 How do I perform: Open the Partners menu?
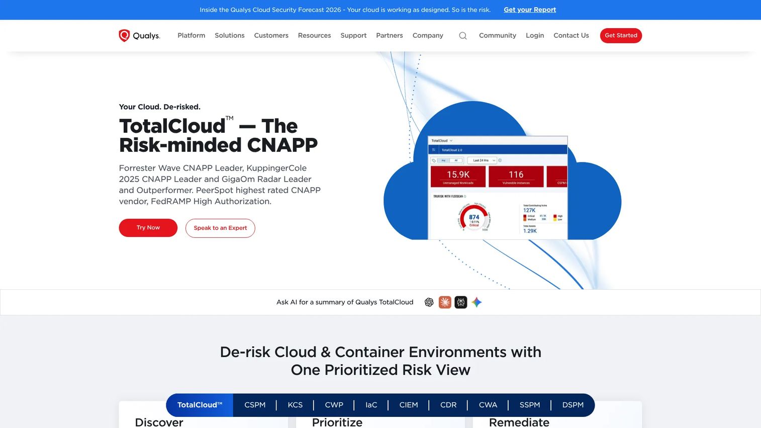390,35
